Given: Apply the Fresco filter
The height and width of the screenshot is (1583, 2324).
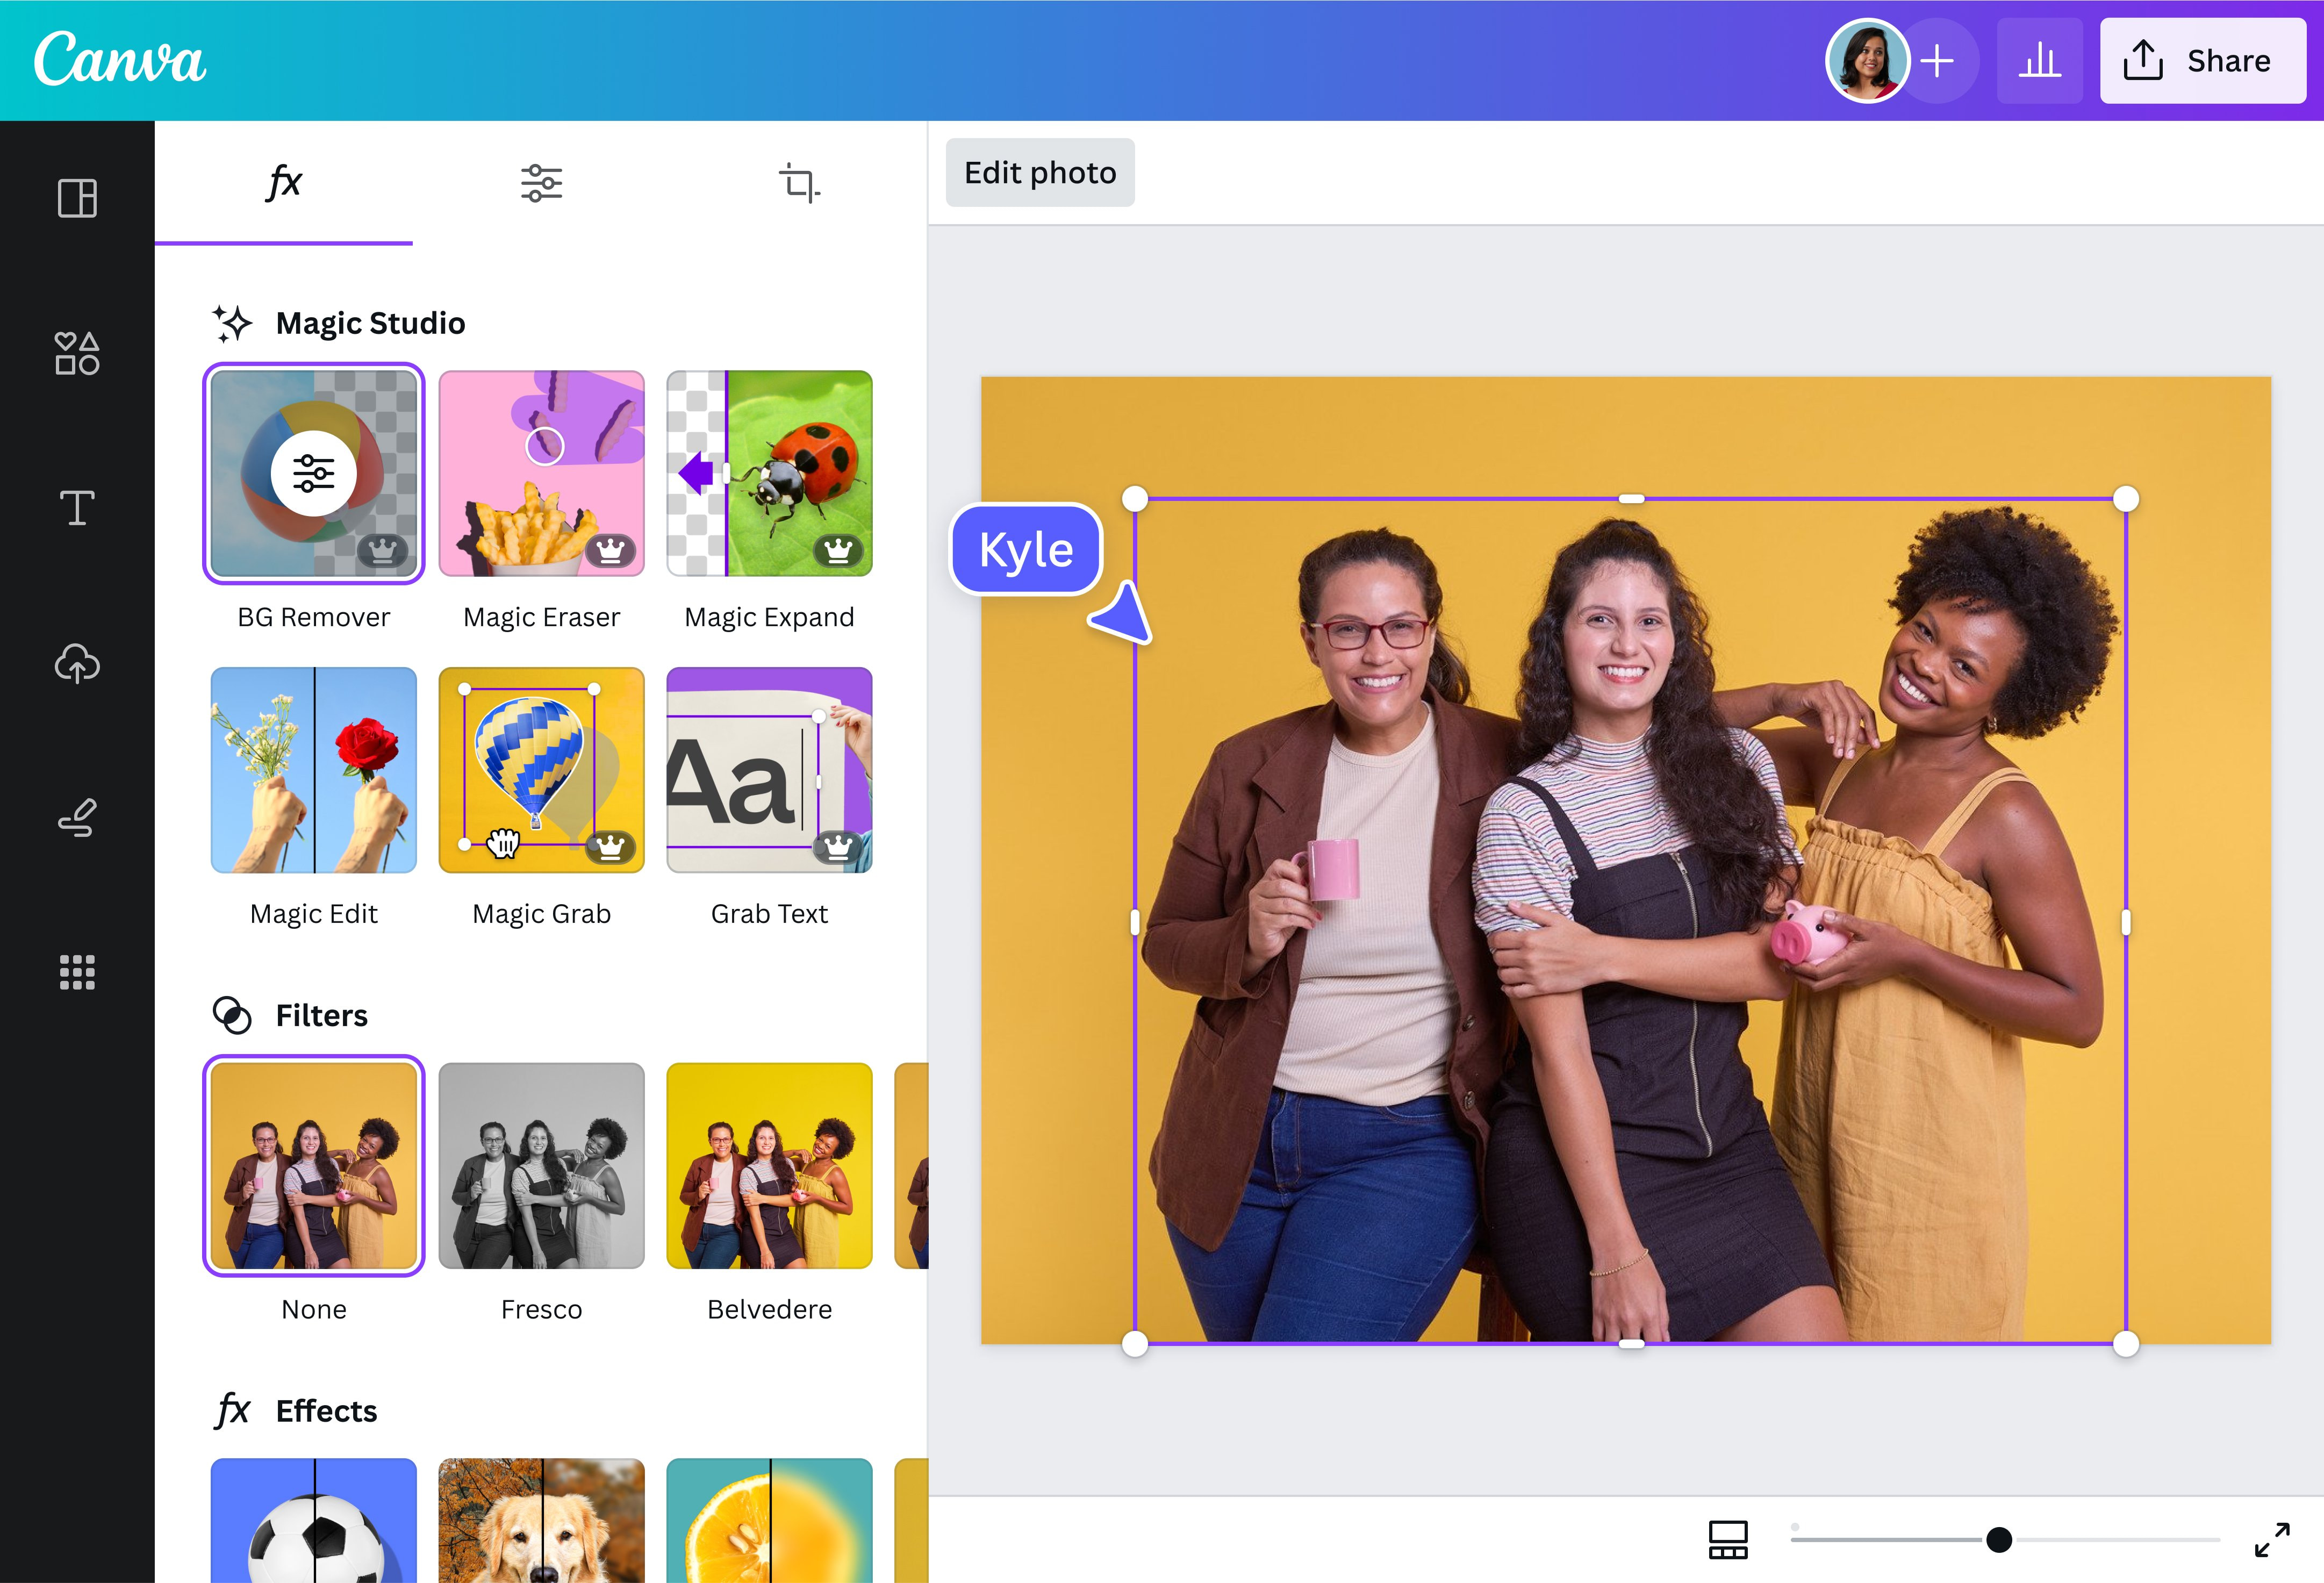Looking at the screenshot, I should (x=541, y=1166).
